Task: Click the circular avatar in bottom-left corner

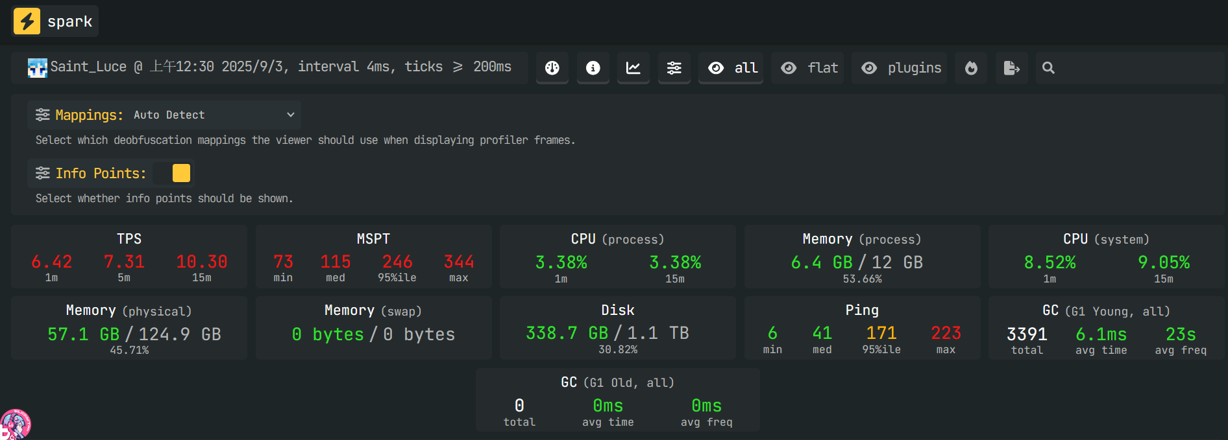Action: coord(14,425)
